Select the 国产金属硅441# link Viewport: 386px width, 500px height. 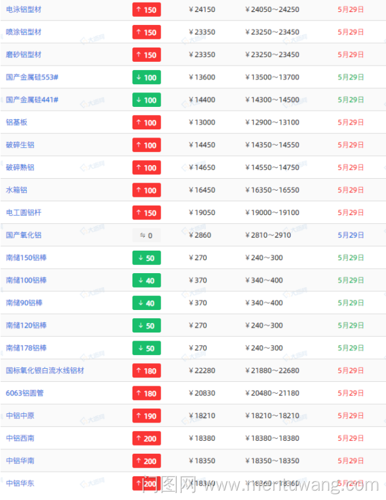[32, 100]
